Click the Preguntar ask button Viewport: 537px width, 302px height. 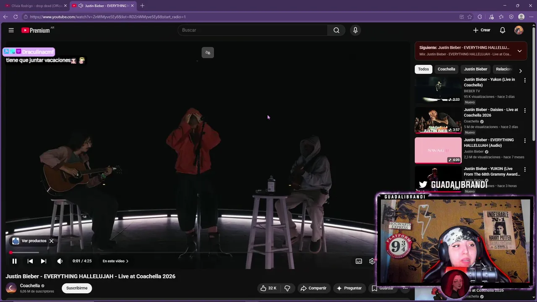(x=349, y=288)
